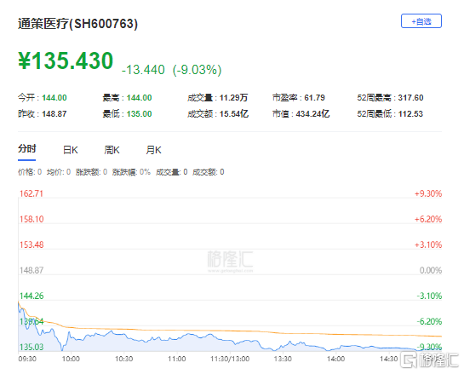Viewport: 464px width, 374px height.
Task: Click the 成交量 value 11.29万
Action: (x=234, y=98)
